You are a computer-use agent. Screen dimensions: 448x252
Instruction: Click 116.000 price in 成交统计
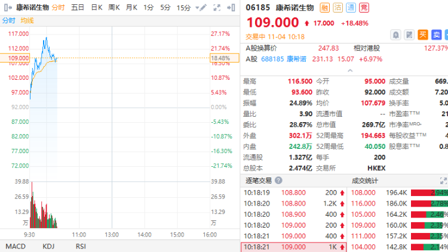(363, 204)
